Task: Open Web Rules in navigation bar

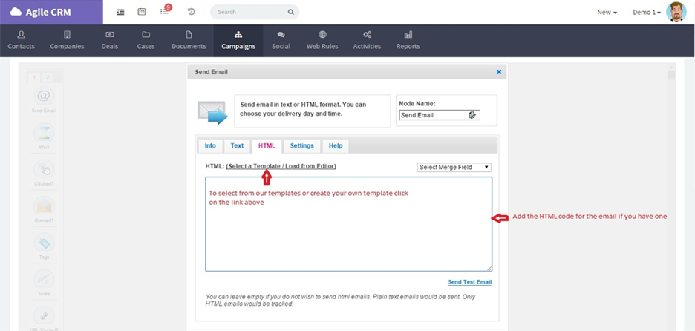Action: point(322,40)
